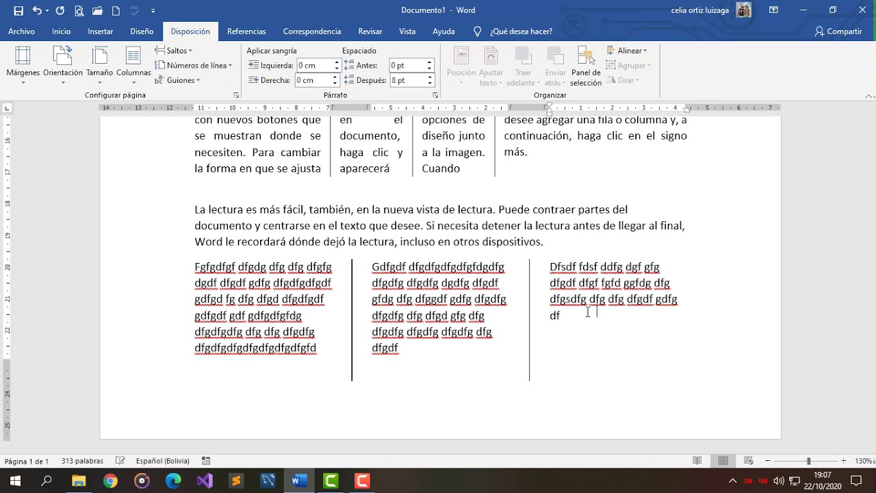This screenshot has width=876, height=493.
Task: Switch to Web Layout view
Action: click(749, 462)
